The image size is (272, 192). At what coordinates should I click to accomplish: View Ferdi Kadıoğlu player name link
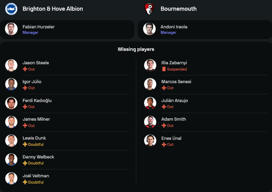point(37,100)
